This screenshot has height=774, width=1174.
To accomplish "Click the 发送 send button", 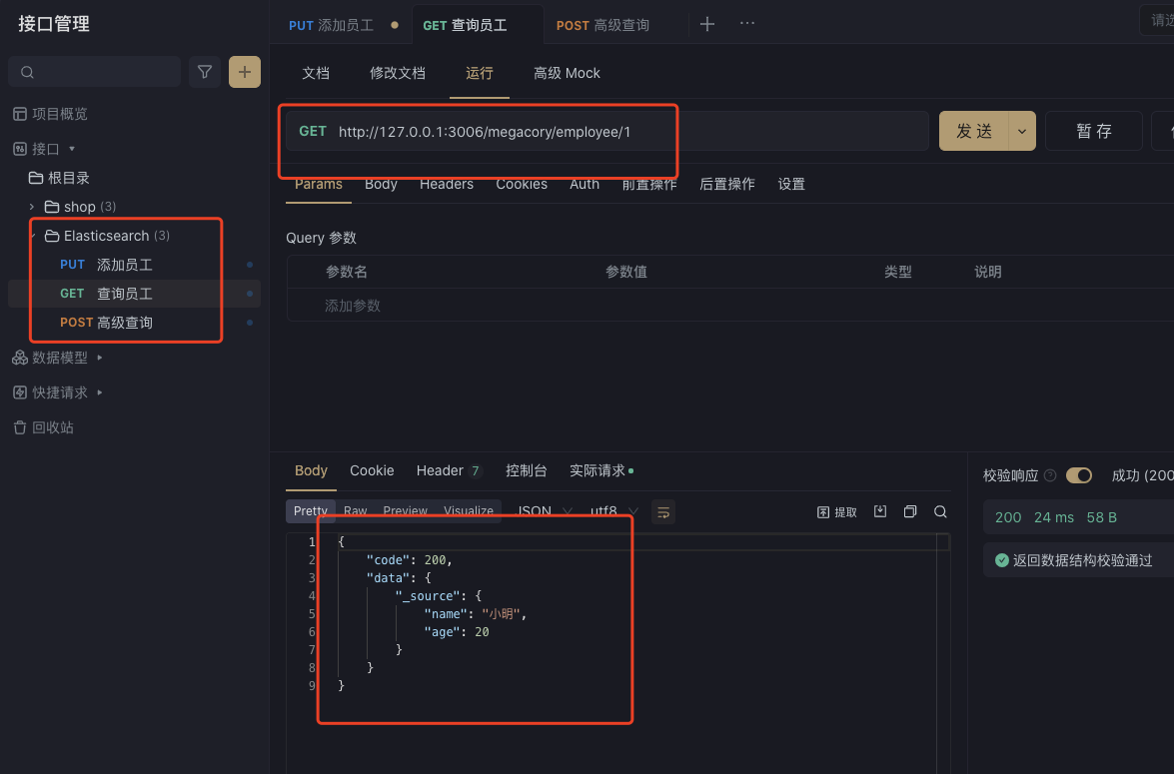I will 974,131.
